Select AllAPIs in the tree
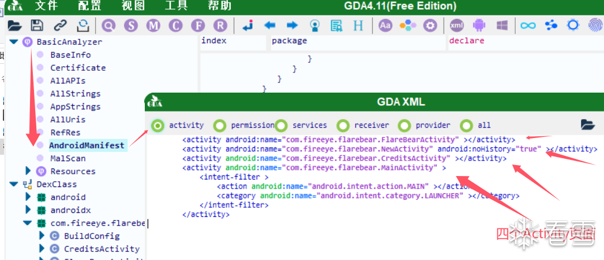The width and height of the screenshot is (604, 260). 68,81
